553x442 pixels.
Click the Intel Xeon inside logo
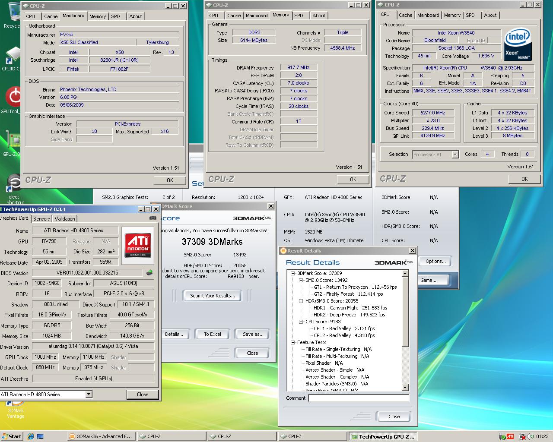518,45
